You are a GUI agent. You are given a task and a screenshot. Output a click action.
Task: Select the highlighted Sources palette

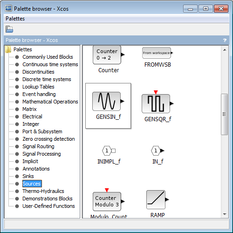(32, 184)
